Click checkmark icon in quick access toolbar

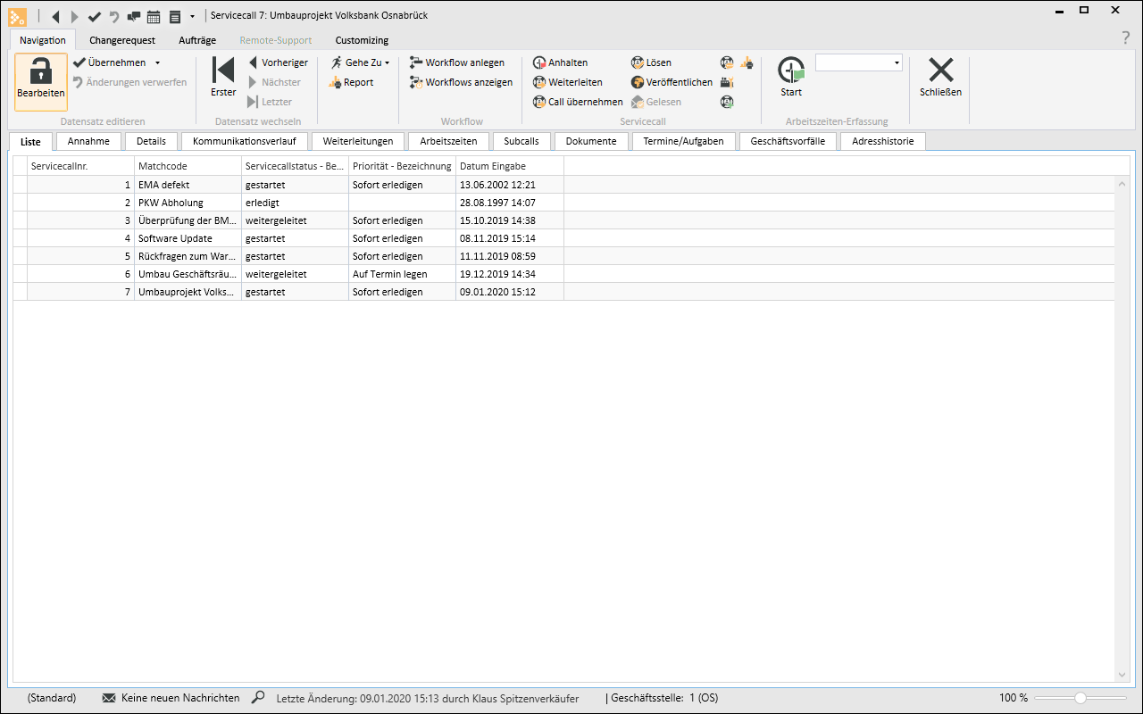(95, 16)
